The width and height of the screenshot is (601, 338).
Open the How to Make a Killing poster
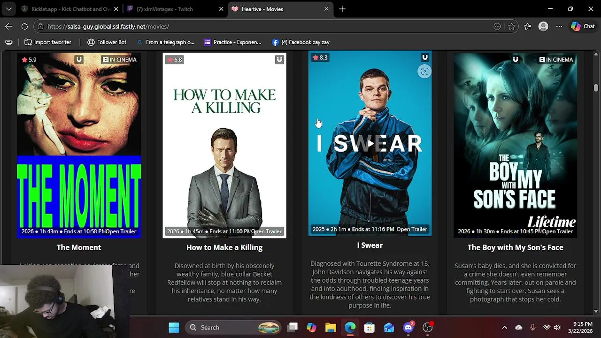tap(224, 145)
